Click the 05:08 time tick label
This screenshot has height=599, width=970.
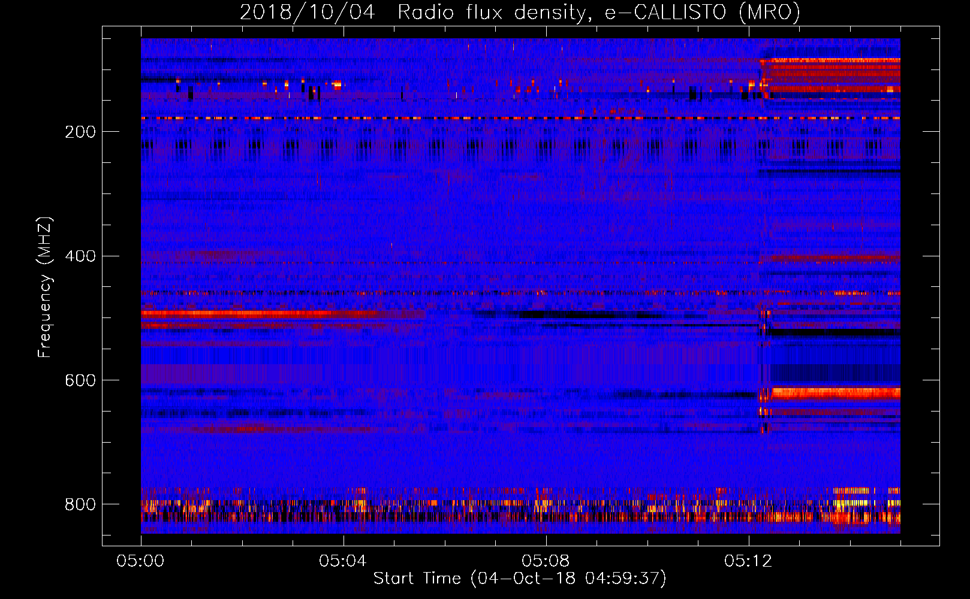[x=546, y=561]
